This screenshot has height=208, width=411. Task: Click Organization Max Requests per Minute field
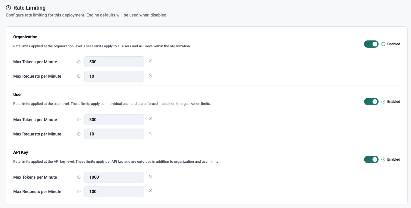click(x=114, y=76)
